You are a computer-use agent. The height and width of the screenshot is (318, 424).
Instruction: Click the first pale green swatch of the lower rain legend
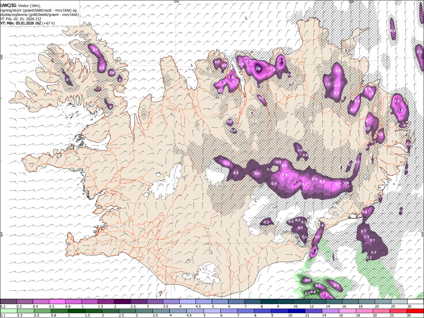pos(9,311)
